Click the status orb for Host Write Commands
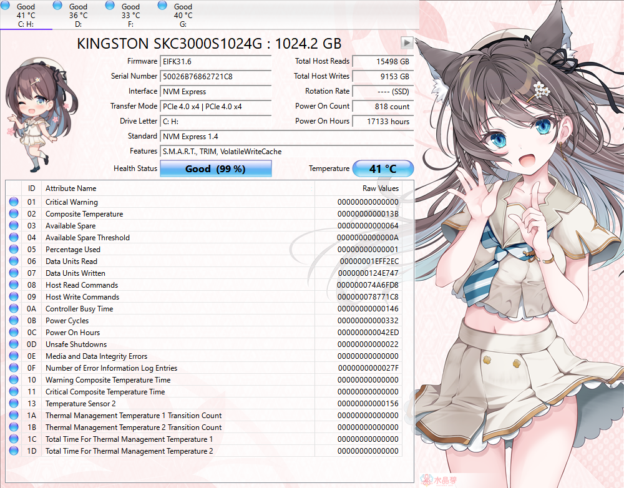 [14, 296]
